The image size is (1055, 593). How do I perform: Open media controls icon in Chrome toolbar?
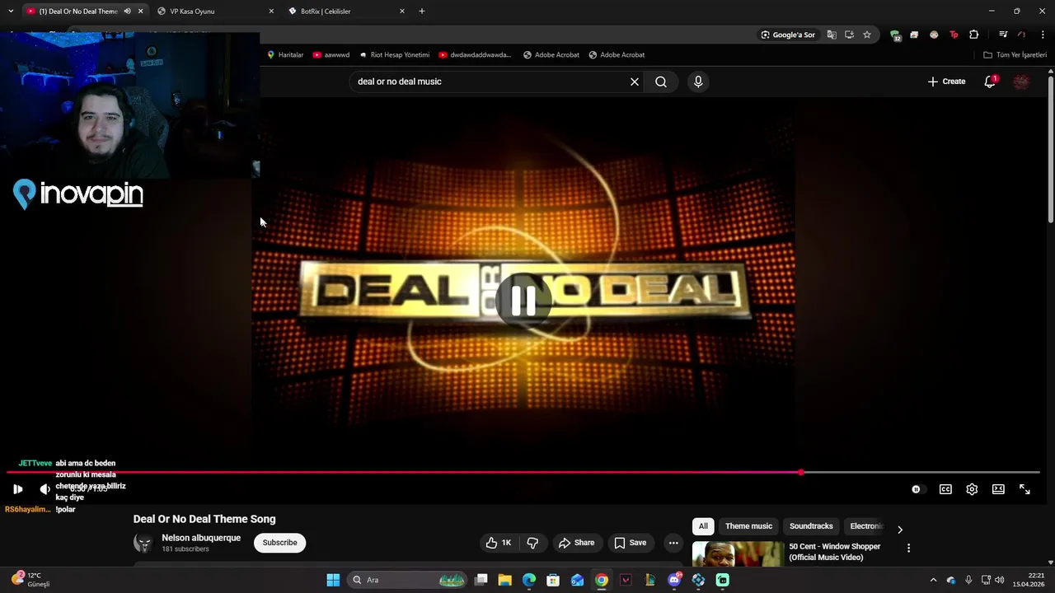(x=1003, y=35)
